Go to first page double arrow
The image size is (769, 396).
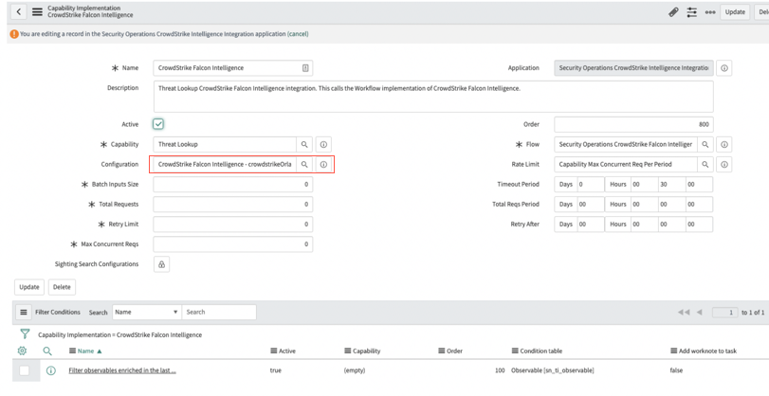tap(683, 313)
